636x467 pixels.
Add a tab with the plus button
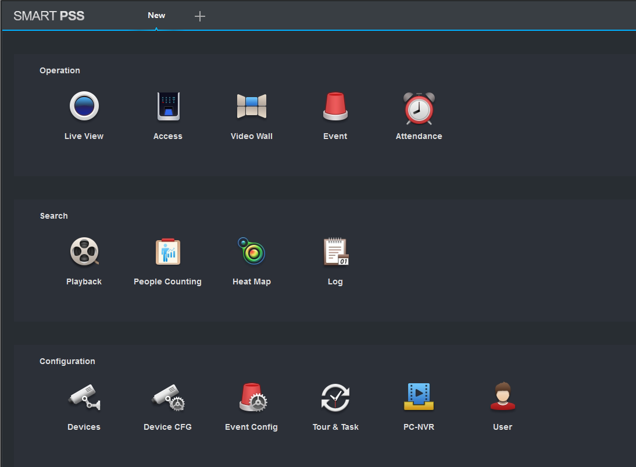200,16
